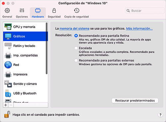The height and width of the screenshot is (122, 166).
Task: Click the CPU y memoria label
Action: [24, 27]
